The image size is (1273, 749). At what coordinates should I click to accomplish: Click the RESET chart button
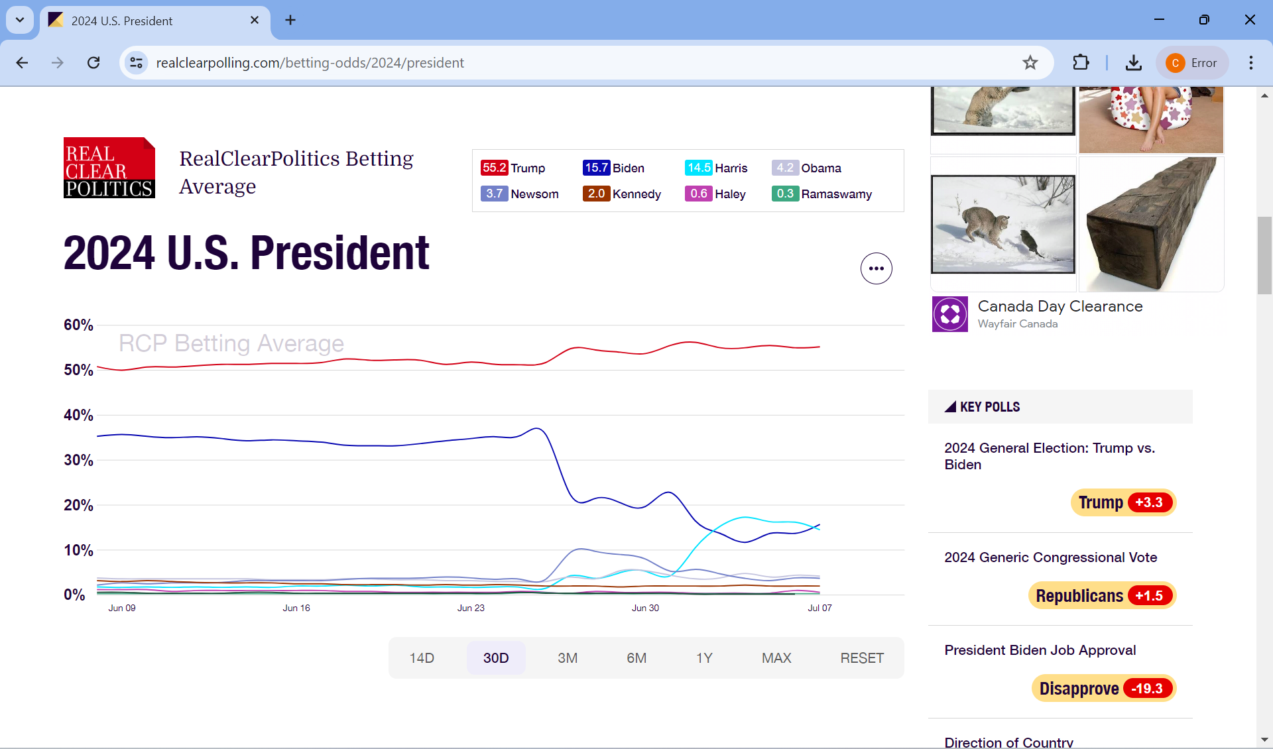(x=862, y=658)
